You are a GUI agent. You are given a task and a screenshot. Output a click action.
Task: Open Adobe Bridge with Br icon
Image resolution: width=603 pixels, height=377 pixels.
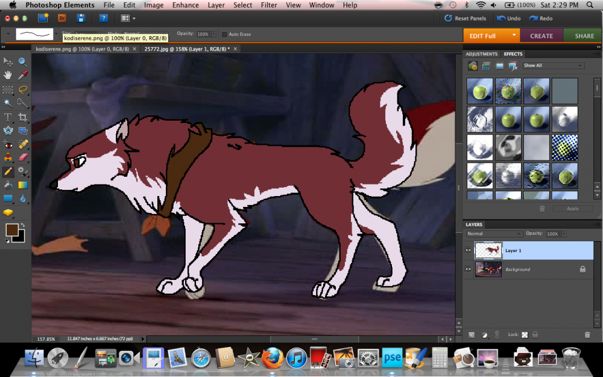click(x=62, y=18)
